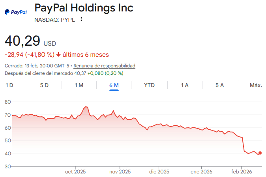Click the -28,94 (-41,80 %) change value
Screen dimensions: 266x177
click(29, 55)
